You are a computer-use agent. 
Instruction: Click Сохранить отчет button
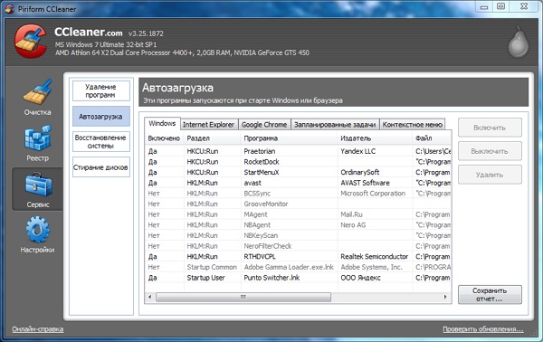pos(490,295)
